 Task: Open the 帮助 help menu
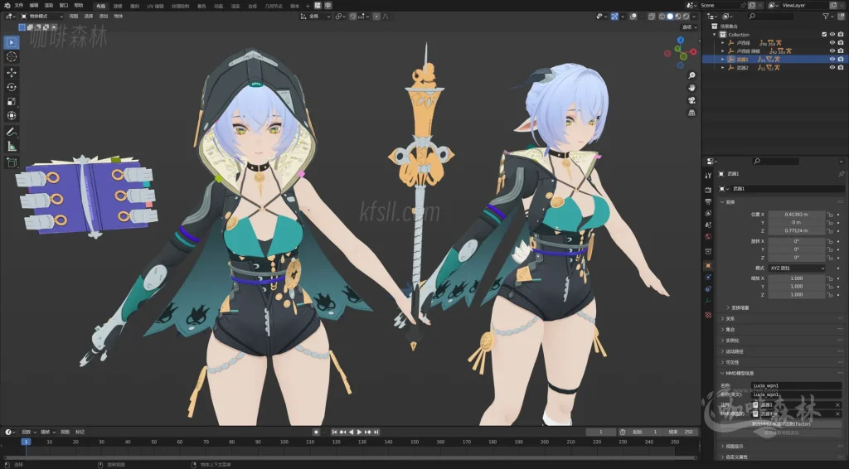click(x=79, y=6)
